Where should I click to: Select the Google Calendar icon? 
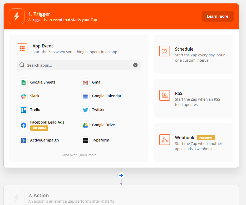[x=86, y=96]
